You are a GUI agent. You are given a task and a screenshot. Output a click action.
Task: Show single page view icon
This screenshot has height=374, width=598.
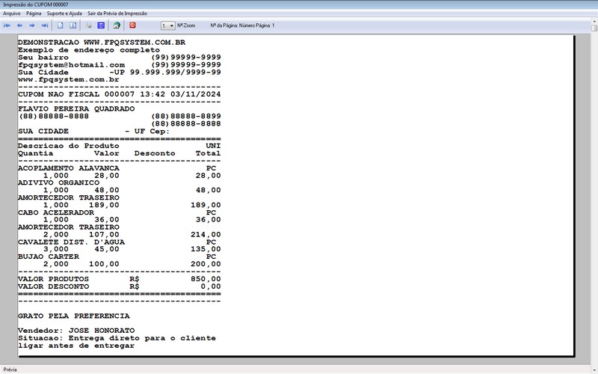tap(61, 25)
